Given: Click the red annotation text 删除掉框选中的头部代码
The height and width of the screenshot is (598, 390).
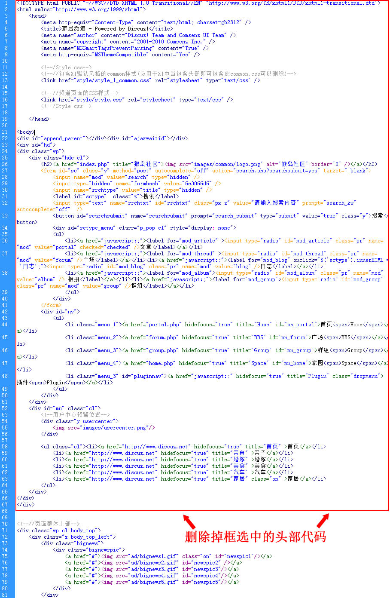Looking at the screenshot, I should point(255,537).
